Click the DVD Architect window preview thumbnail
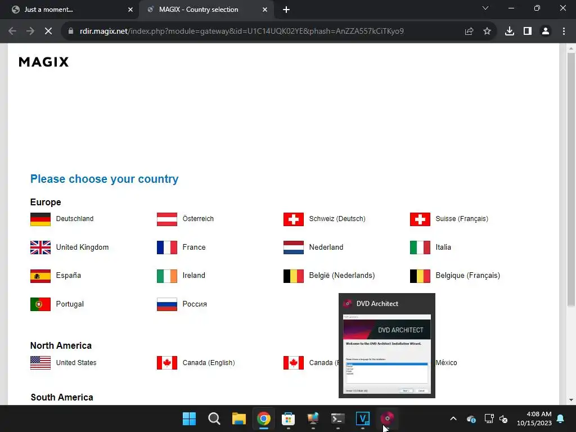Image resolution: width=576 pixels, height=432 pixels. click(387, 354)
